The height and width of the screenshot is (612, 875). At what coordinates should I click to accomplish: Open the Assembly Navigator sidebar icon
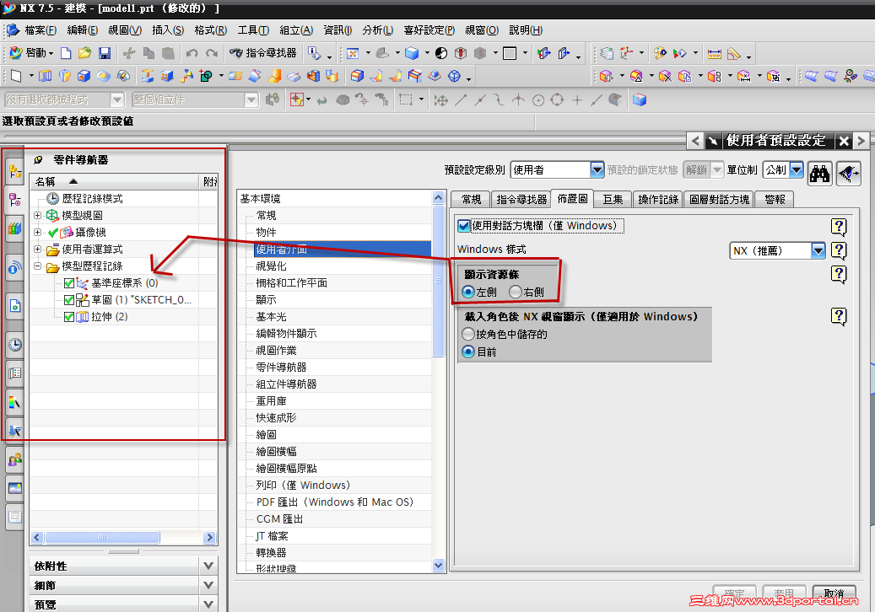click(15, 172)
